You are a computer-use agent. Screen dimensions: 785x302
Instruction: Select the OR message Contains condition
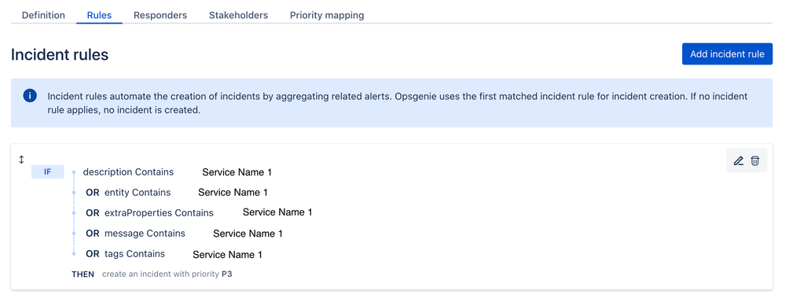(135, 234)
